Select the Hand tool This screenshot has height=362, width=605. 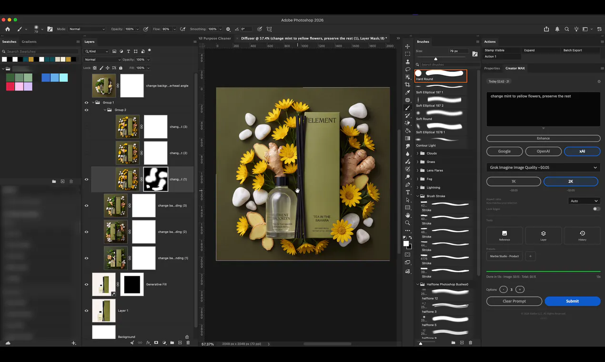pyautogui.click(x=407, y=215)
